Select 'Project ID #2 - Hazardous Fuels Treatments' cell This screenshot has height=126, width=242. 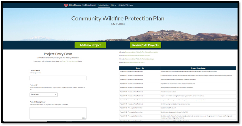tap(140, 76)
